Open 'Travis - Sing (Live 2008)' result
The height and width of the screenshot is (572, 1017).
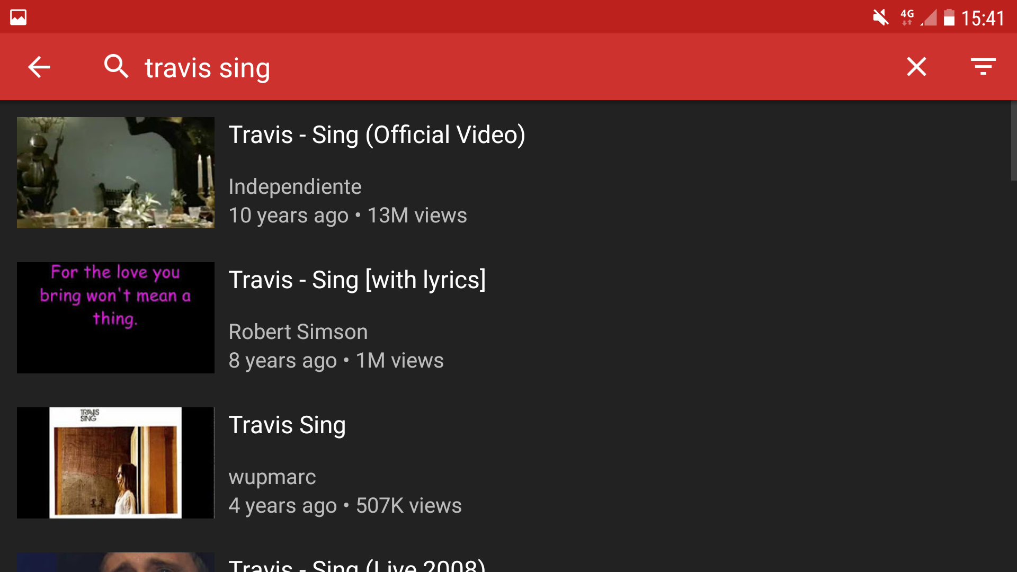click(357, 565)
